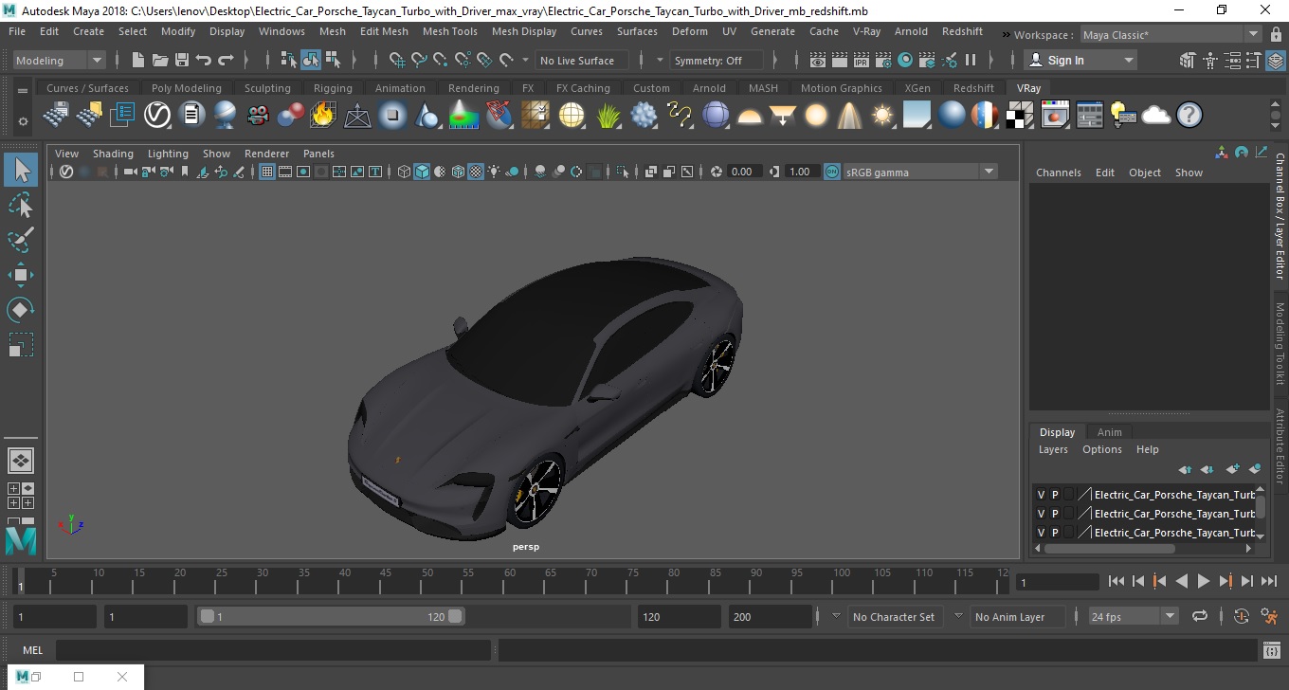Click the V-Ray camera shelf icon

tap(258, 116)
